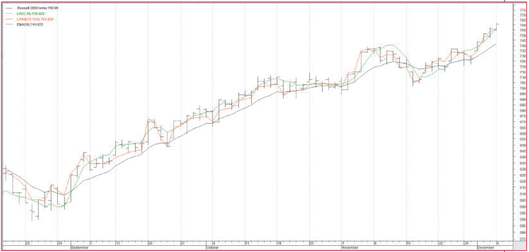Screen dimensions: 529x252
Task: Click the green line swatch in legend
Action: point(11,14)
